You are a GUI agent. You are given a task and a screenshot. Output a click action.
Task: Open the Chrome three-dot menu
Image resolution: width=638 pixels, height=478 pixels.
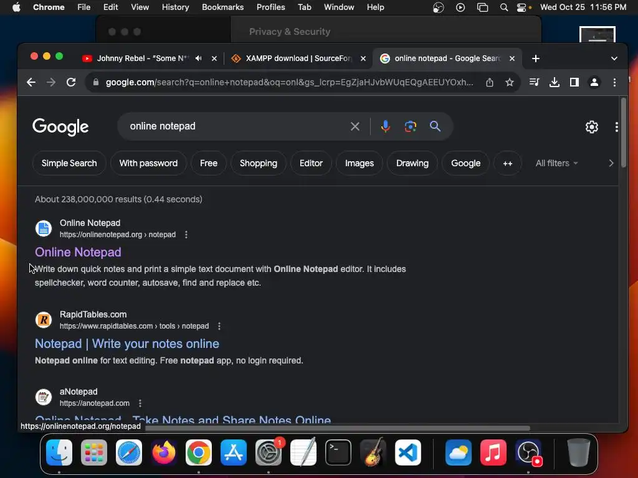[x=614, y=83]
